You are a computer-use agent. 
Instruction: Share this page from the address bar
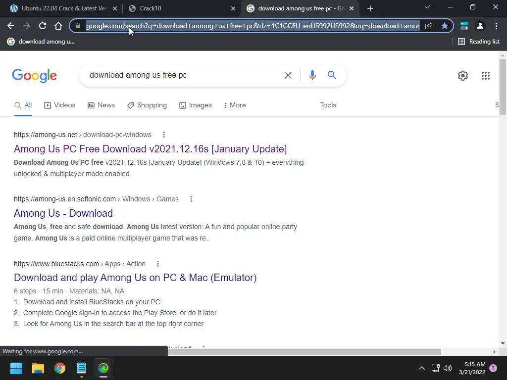point(429,26)
